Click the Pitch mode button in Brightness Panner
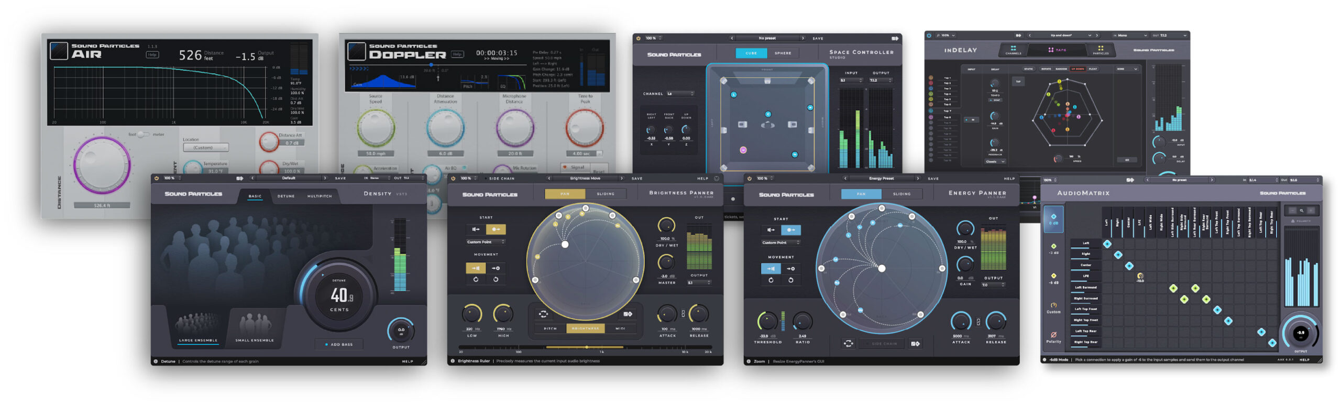The width and height of the screenshot is (1341, 407). pyautogui.click(x=550, y=328)
